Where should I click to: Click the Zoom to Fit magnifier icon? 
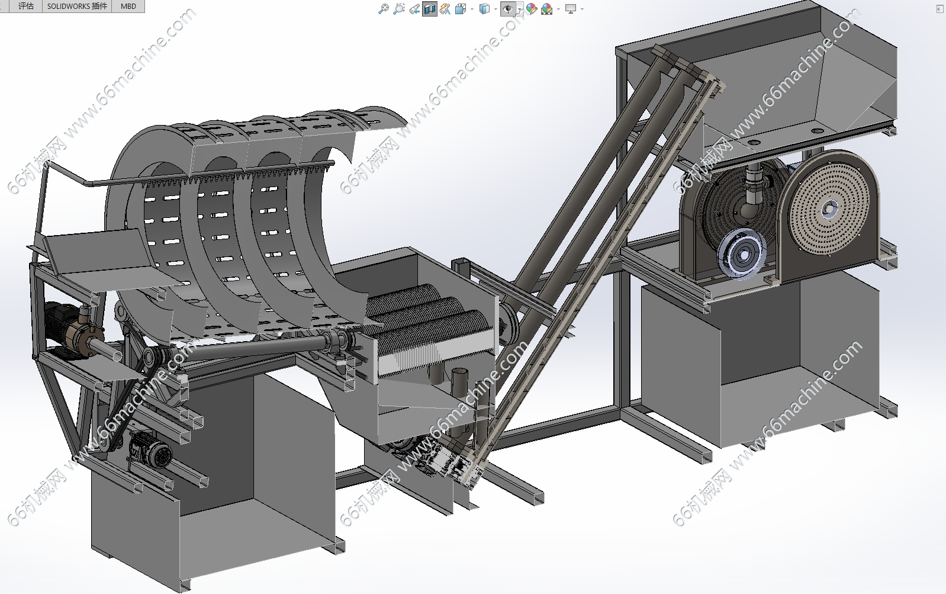point(384,9)
